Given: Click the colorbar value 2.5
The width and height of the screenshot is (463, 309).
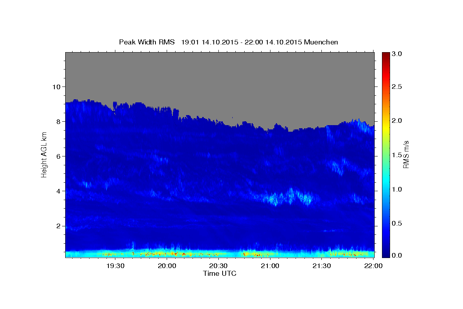Looking at the screenshot, I should coord(397,87).
